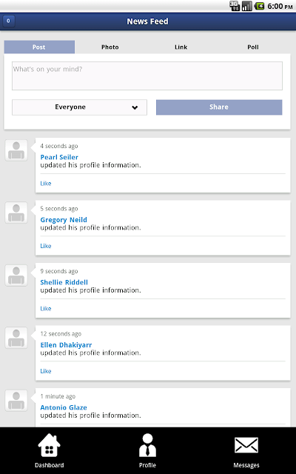Tap the notification counter badge in header
The image size is (296, 474).
pos(8,21)
